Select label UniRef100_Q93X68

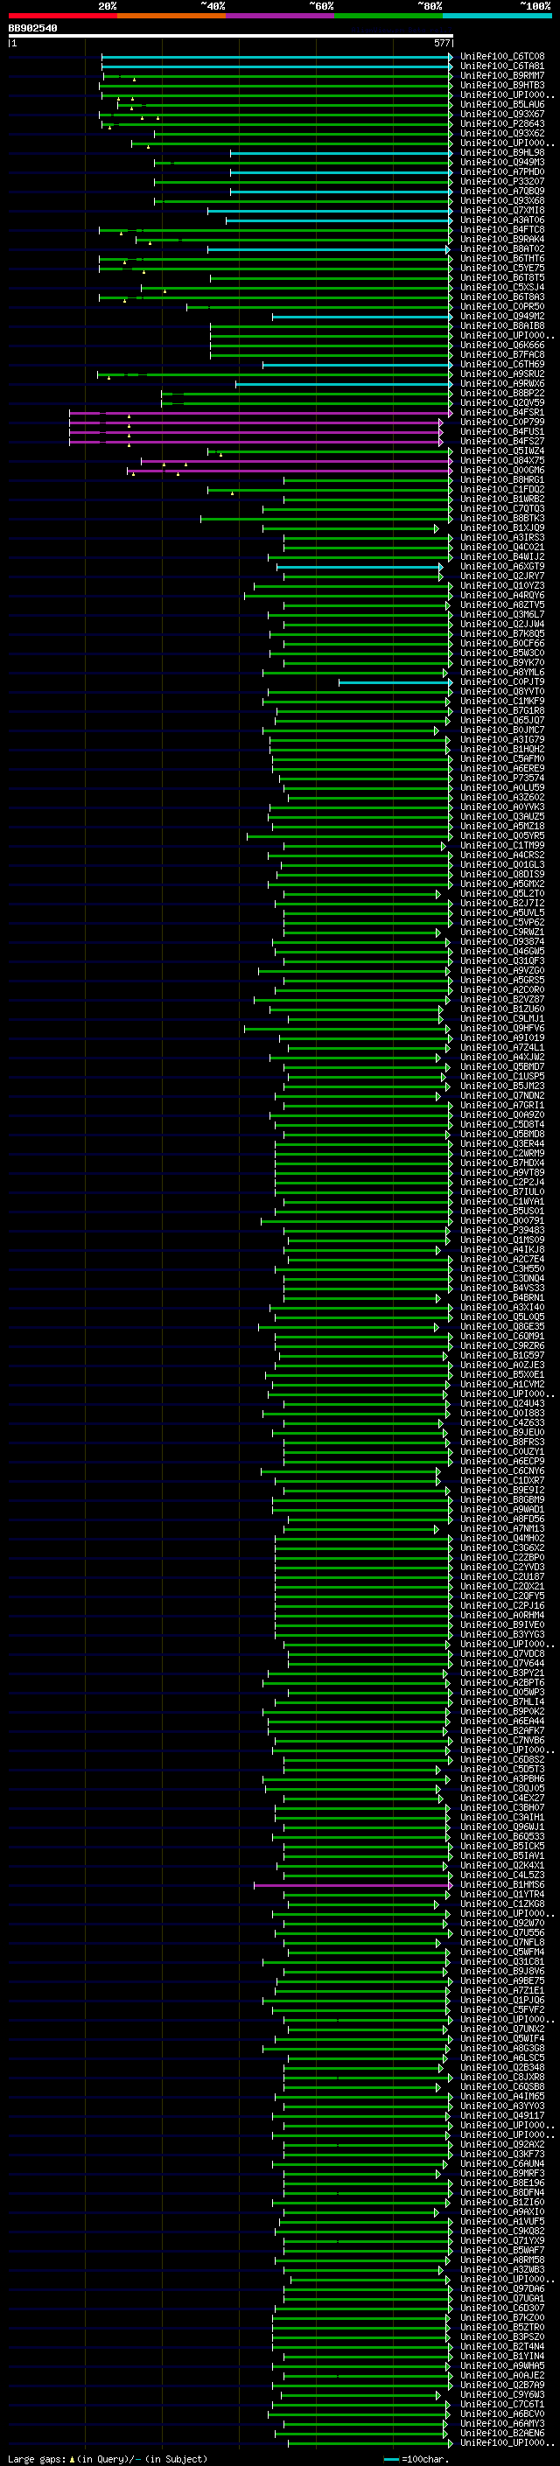point(502,201)
